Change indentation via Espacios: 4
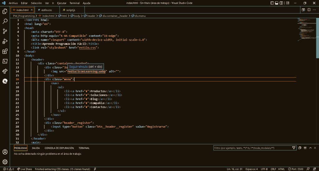The height and width of the screenshot is (171, 319). pos(251,169)
